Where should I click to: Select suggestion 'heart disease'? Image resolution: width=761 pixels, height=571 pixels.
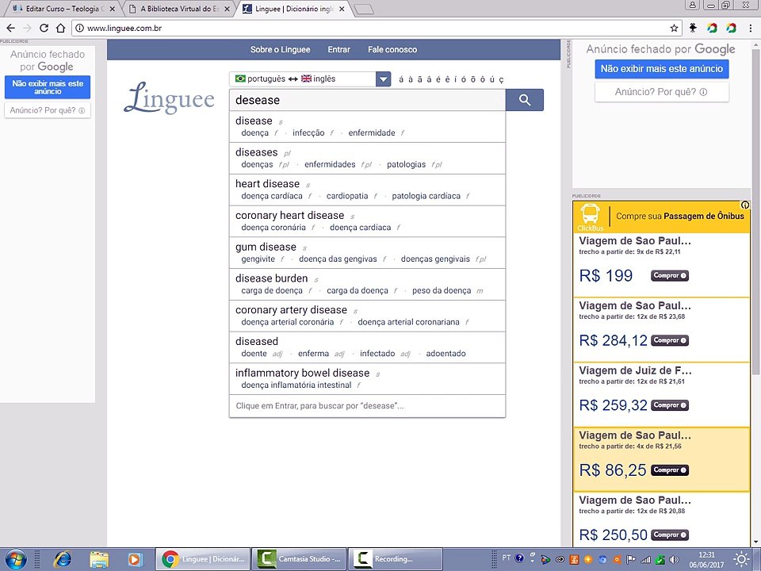pyautogui.click(x=367, y=190)
